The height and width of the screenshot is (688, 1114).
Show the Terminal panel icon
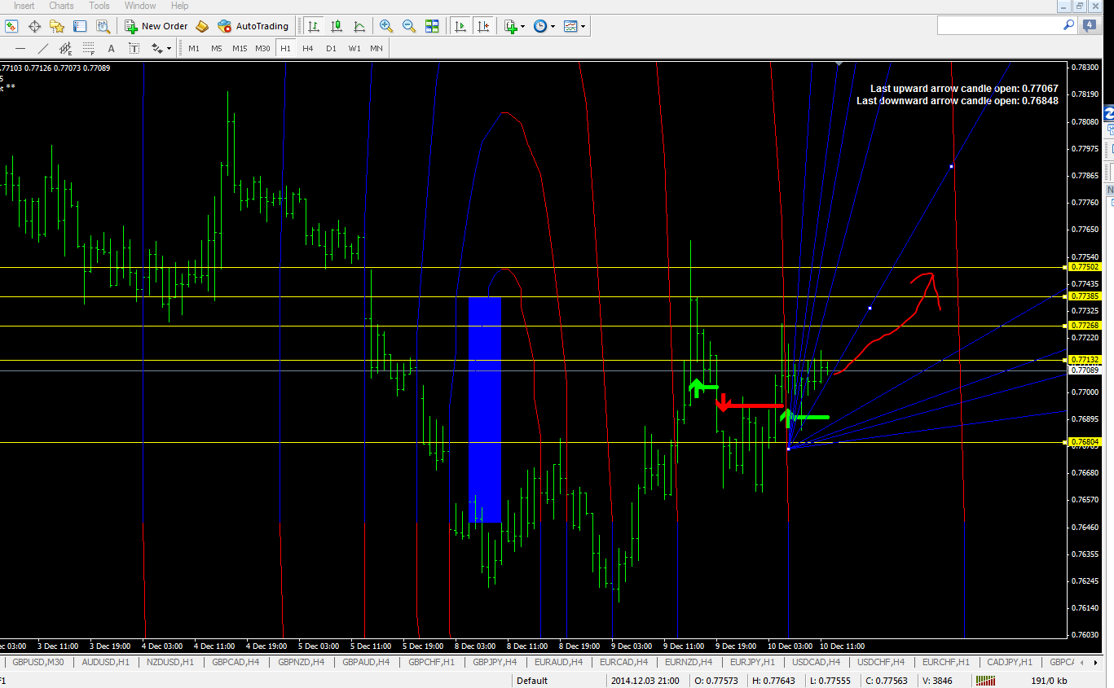tap(80, 26)
